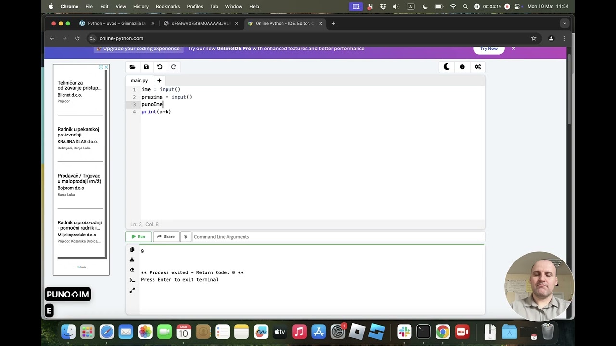Open Music app from the dock
This screenshot has width=616, height=346.
(299, 332)
